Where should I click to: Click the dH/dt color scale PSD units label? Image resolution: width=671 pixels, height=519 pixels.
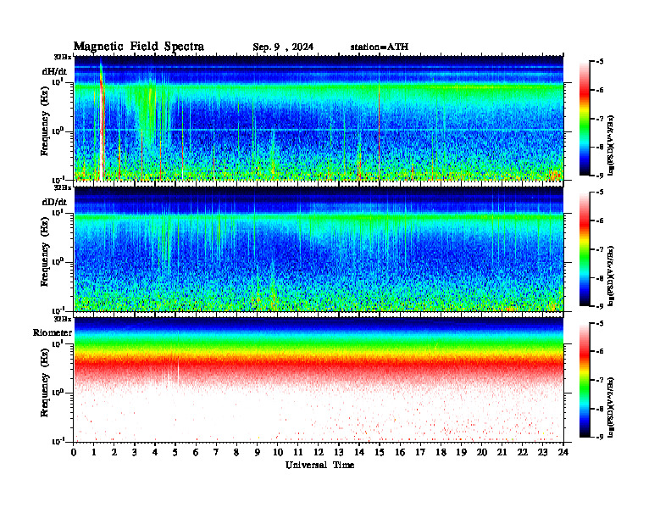point(611,145)
